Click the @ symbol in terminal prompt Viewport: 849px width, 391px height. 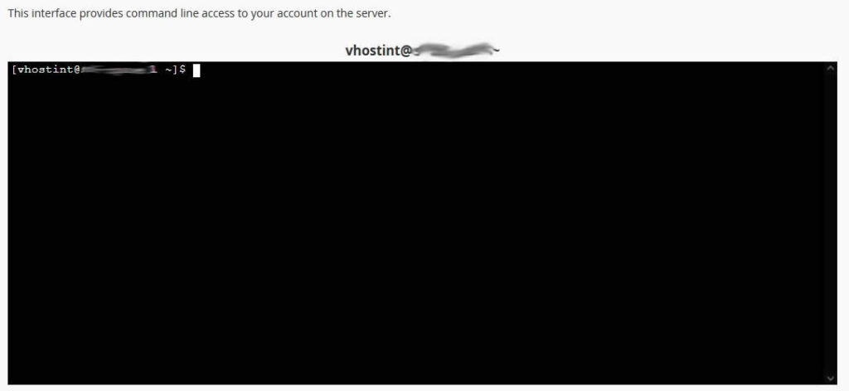[77, 70]
